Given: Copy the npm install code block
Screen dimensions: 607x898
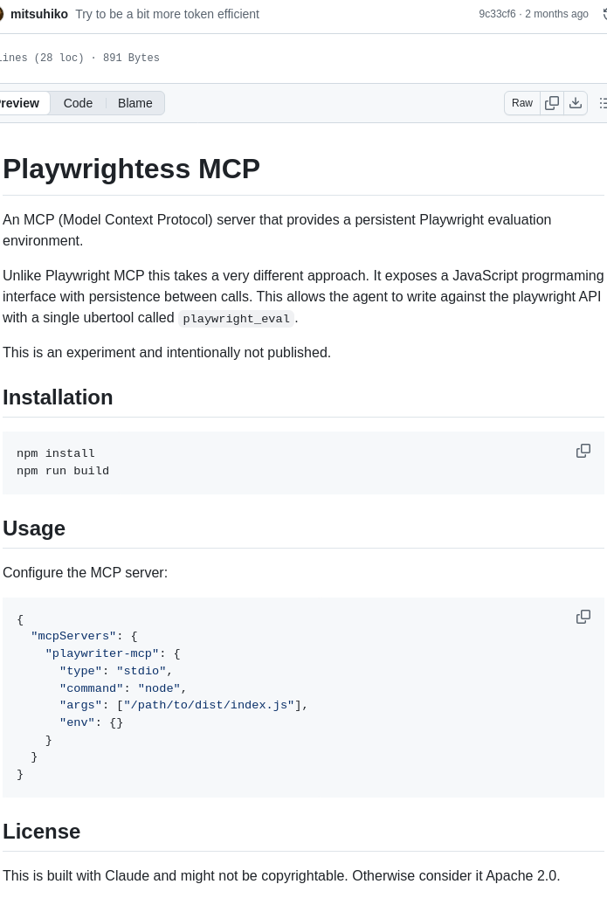Looking at the screenshot, I should point(583,451).
